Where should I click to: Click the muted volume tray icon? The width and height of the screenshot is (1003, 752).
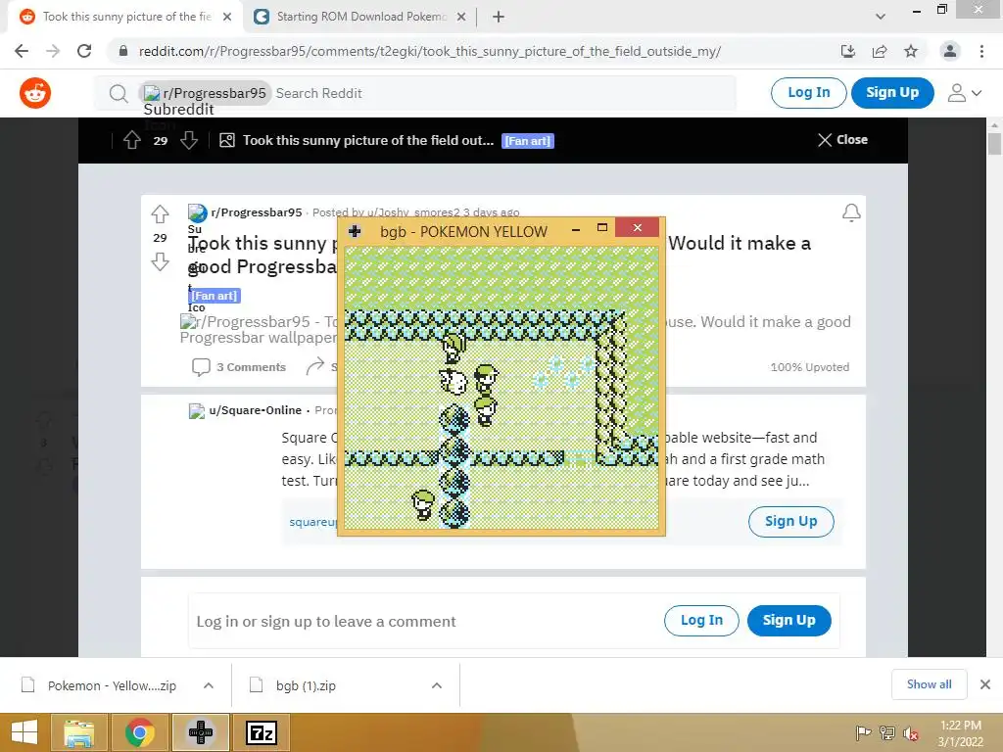point(910,733)
